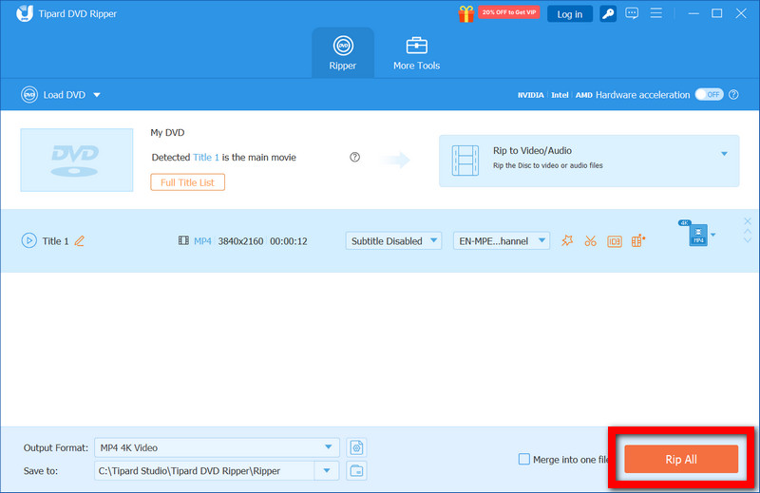
Task: Open the effects wand icon for Title 1
Action: click(567, 241)
